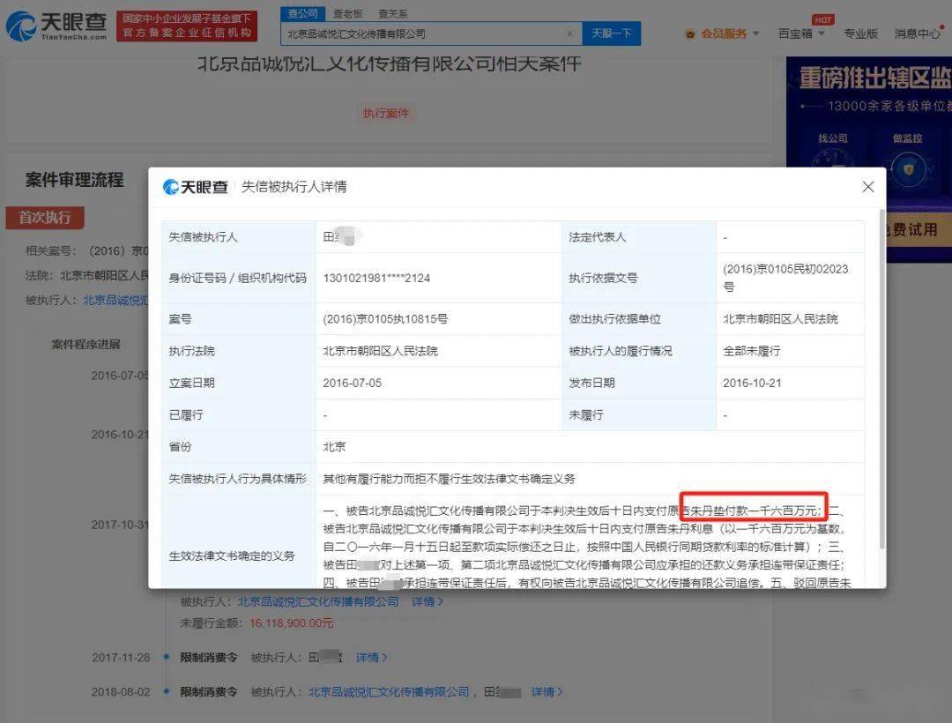This screenshot has height=723, width=952.
Task: Select the 查关系 search tab
Action: (393, 14)
